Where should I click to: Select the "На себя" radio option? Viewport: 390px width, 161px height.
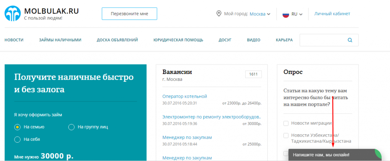[17, 139]
